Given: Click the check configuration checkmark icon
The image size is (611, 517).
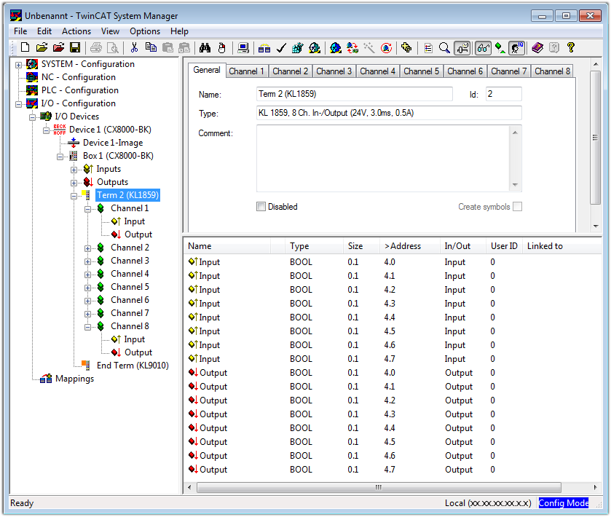Looking at the screenshot, I should (x=281, y=48).
